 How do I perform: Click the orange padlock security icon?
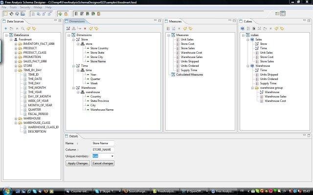pos(66,14)
